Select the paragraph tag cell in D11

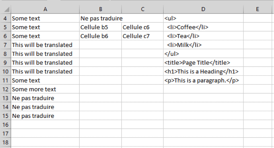point(203,80)
